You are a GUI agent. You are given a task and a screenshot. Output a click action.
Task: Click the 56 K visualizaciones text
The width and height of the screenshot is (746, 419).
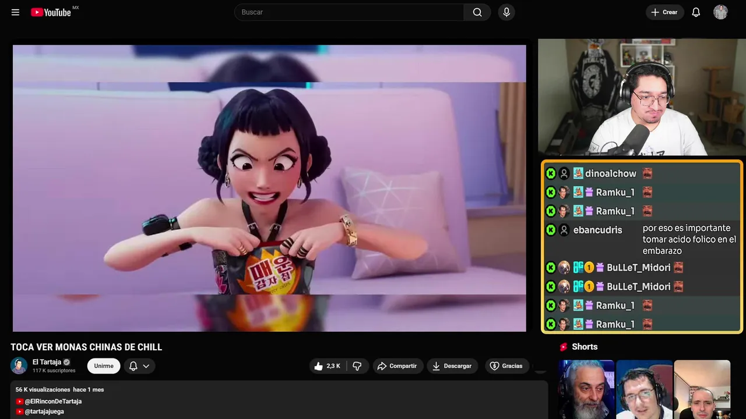click(x=43, y=390)
